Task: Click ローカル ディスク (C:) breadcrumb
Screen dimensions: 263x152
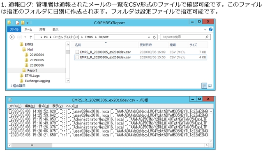Action: tap(66, 37)
